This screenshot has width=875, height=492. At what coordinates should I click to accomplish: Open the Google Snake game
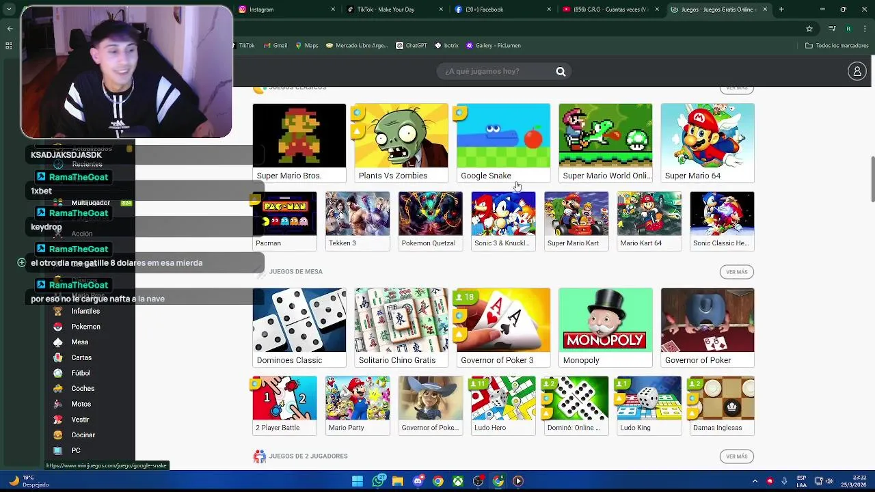503,143
